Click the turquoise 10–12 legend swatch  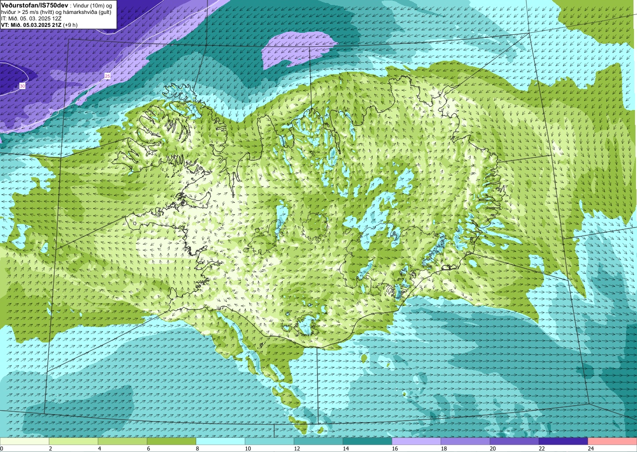pos(269,441)
